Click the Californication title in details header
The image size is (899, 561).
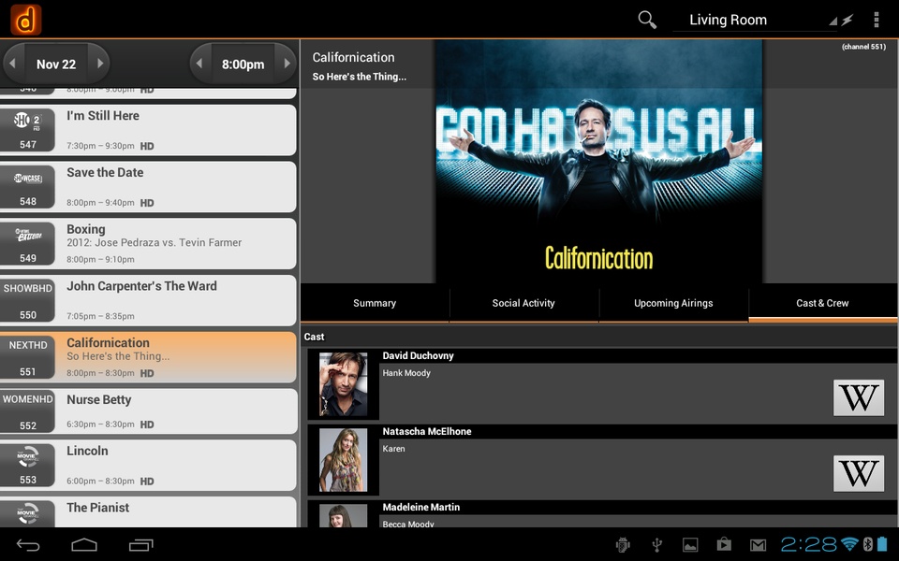(353, 57)
